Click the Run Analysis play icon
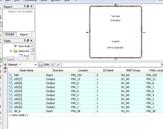 pos(16,46)
